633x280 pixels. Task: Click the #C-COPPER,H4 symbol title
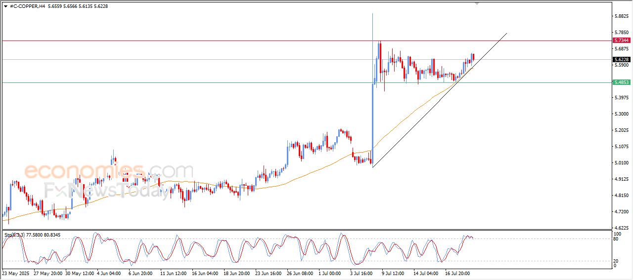click(x=27, y=6)
